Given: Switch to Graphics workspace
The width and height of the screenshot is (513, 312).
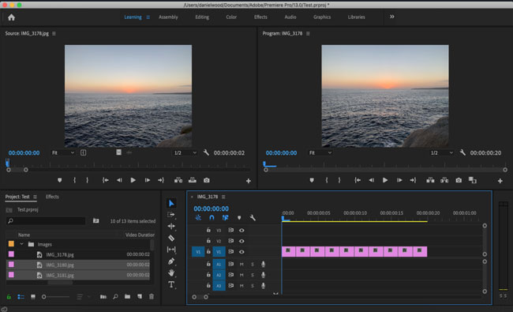Looking at the screenshot, I should click(x=322, y=17).
